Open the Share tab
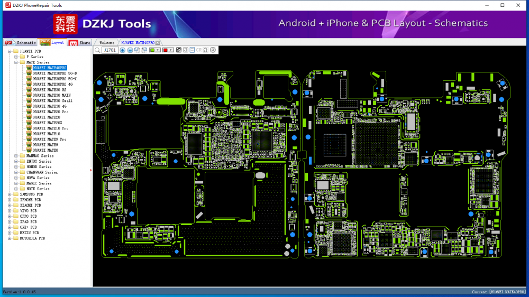529x297 pixels. click(x=84, y=42)
